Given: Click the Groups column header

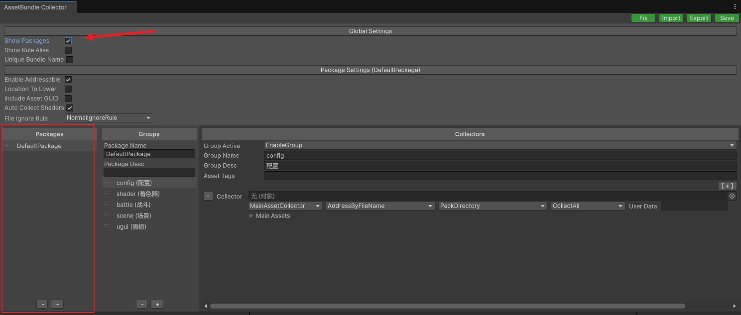Looking at the screenshot, I should tap(149, 134).
